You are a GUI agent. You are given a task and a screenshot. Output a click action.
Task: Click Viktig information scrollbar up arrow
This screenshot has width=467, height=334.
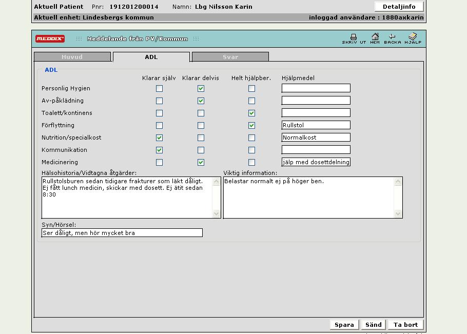398,181
